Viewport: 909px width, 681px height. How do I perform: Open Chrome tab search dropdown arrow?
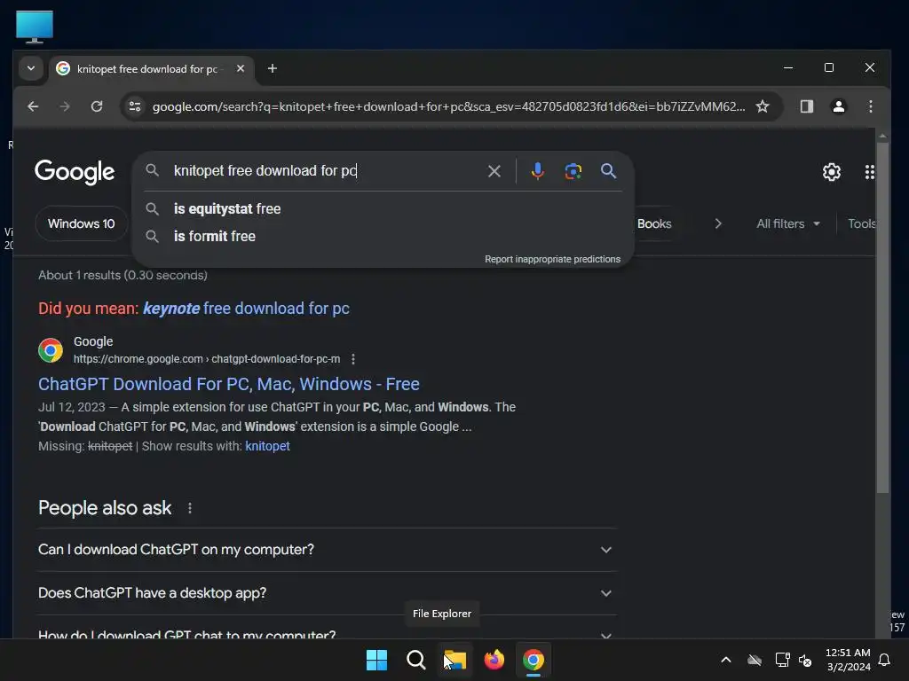31,68
